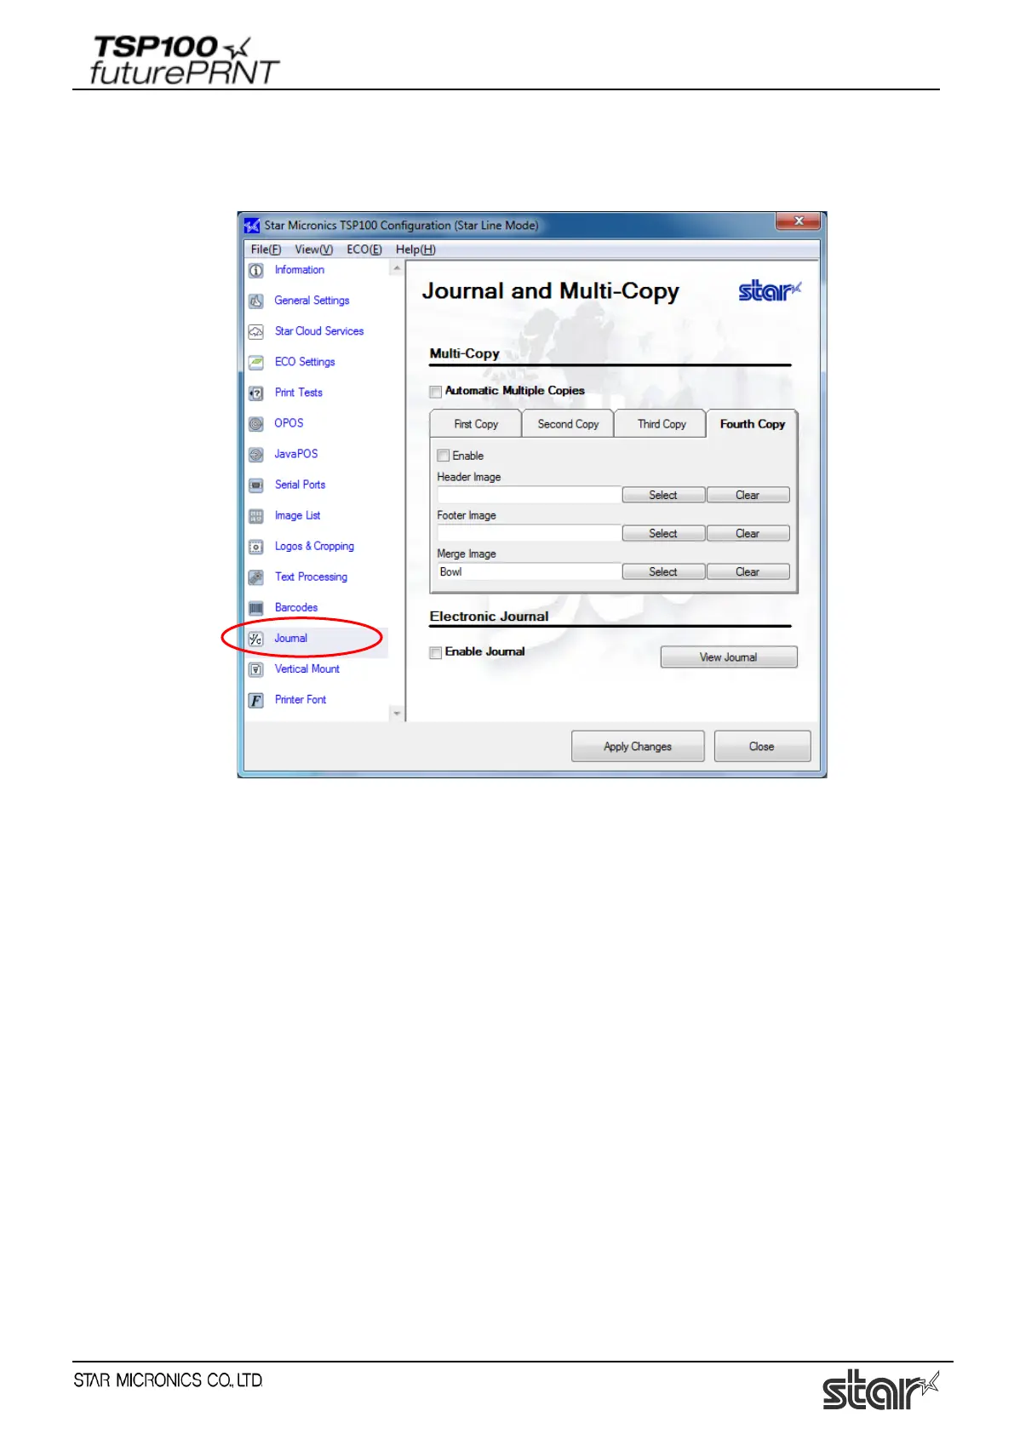Click sidebar scroll up arrow
1014x1434 pixels.
coord(397,268)
